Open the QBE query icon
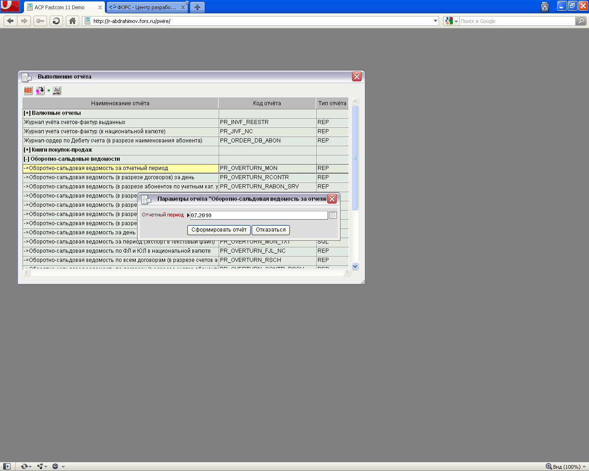Viewport: 589px width, 471px height. point(28,91)
